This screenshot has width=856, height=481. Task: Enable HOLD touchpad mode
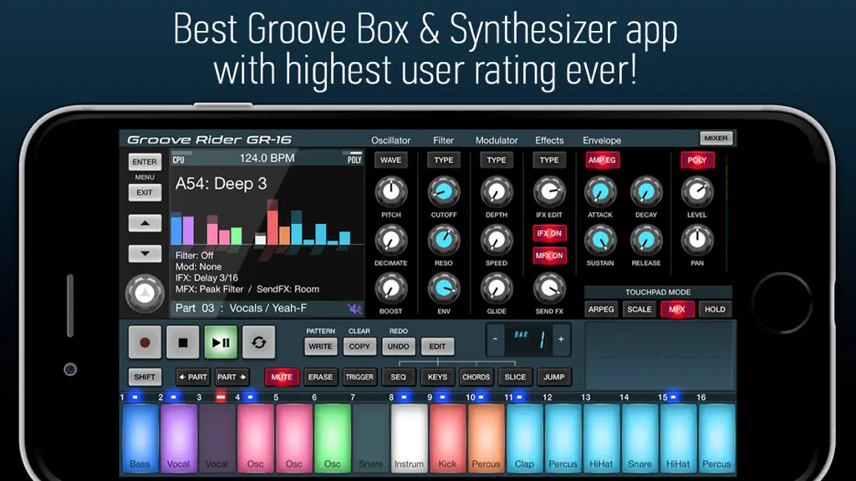tap(715, 309)
